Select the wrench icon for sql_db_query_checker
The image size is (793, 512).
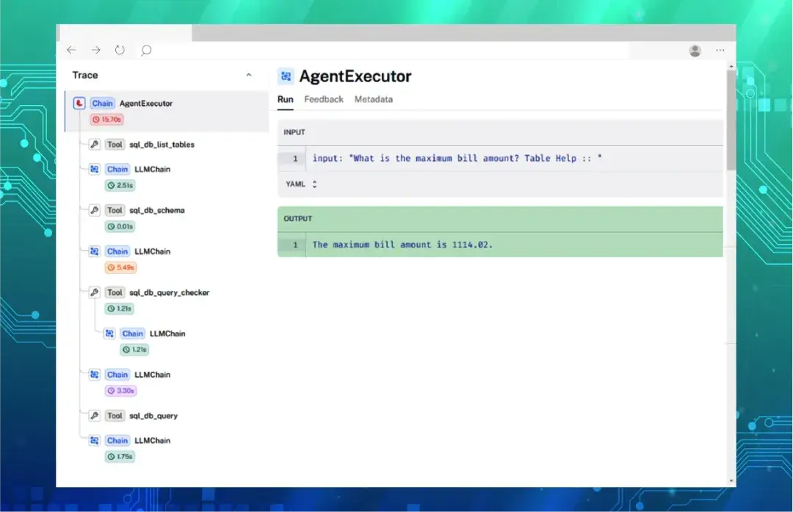coord(94,292)
